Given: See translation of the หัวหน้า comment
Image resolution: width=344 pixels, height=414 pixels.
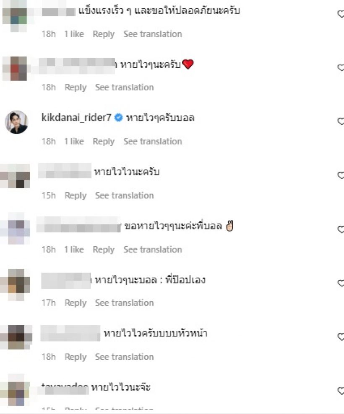Looking at the screenshot, I should (124, 357).
